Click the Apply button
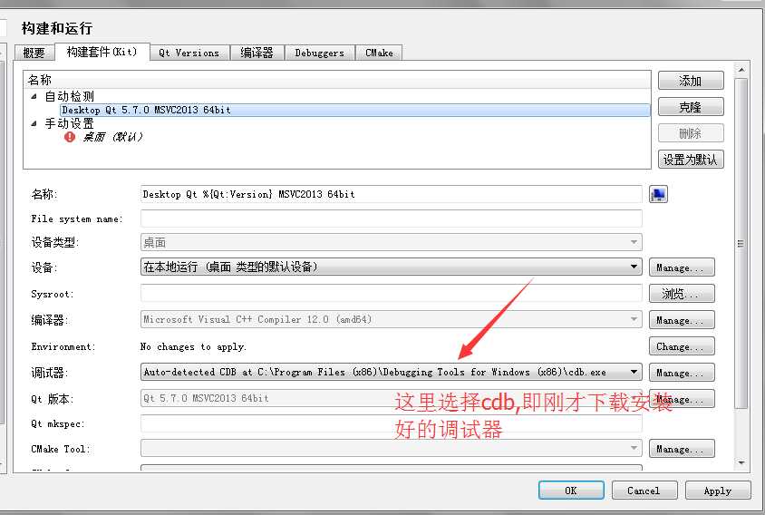The width and height of the screenshot is (765, 515). point(718,491)
